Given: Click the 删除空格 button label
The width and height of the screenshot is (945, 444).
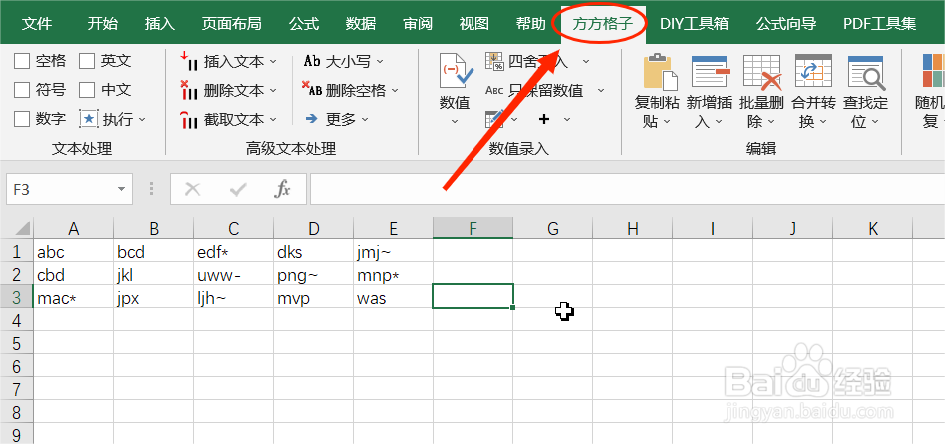Looking at the screenshot, I should tap(356, 90).
